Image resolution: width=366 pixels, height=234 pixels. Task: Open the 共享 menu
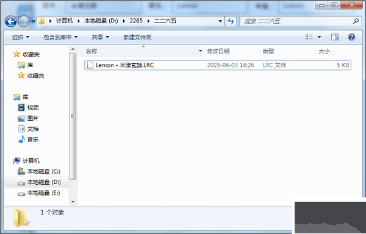pos(101,37)
